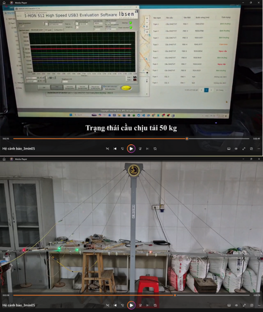Skip forward 30 seconds in top player
The height and width of the screenshot is (312, 263).
(140, 149)
